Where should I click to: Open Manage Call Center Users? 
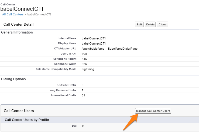coord(153,111)
